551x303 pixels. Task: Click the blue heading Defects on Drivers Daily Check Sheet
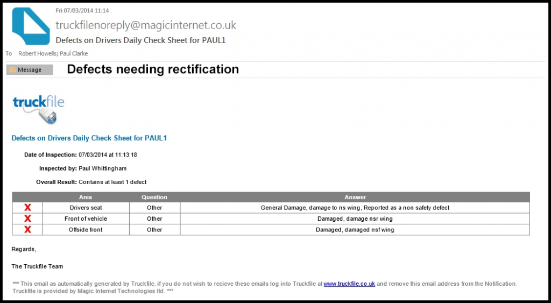coord(89,138)
